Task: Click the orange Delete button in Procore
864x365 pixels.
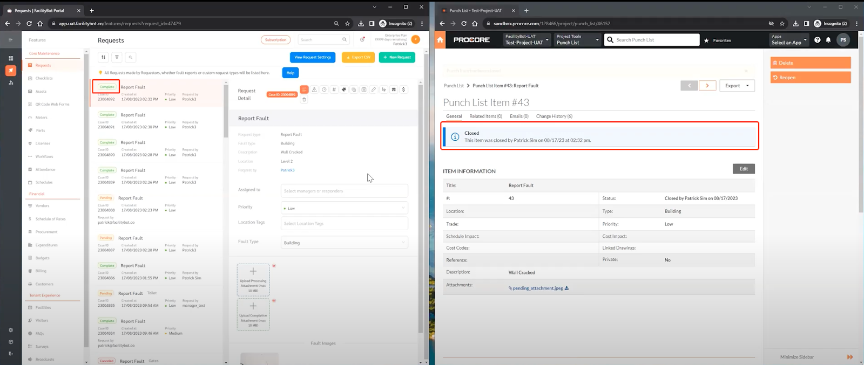Action: click(x=811, y=63)
